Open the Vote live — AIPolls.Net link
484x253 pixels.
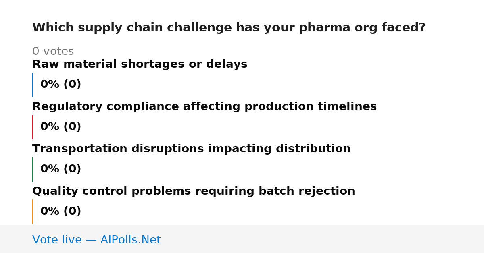click(x=96, y=240)
